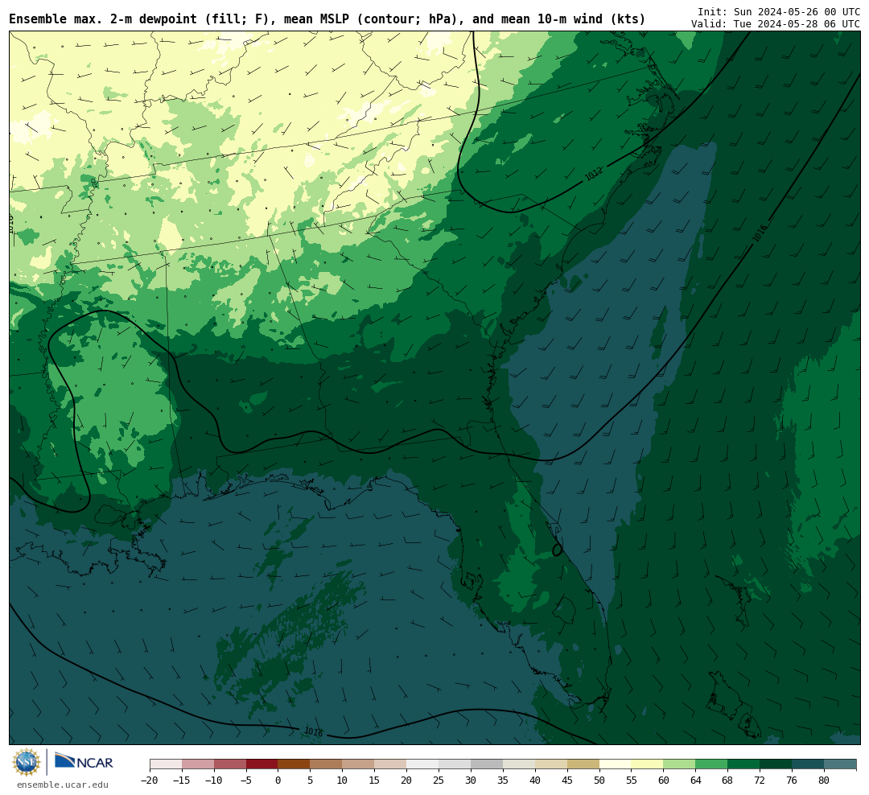Viewport: 869px width, 795px height.
Task: Click the 60 colorbar tick label
Action: coord(664,781)
